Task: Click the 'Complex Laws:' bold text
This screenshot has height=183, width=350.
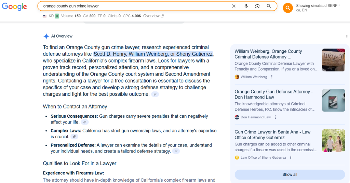Action: (x=66, y=131)
